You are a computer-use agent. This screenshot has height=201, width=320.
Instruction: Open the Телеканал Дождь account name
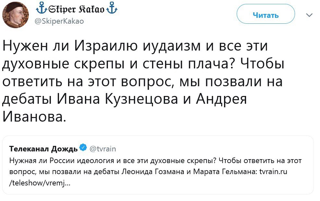pos(43,149)
